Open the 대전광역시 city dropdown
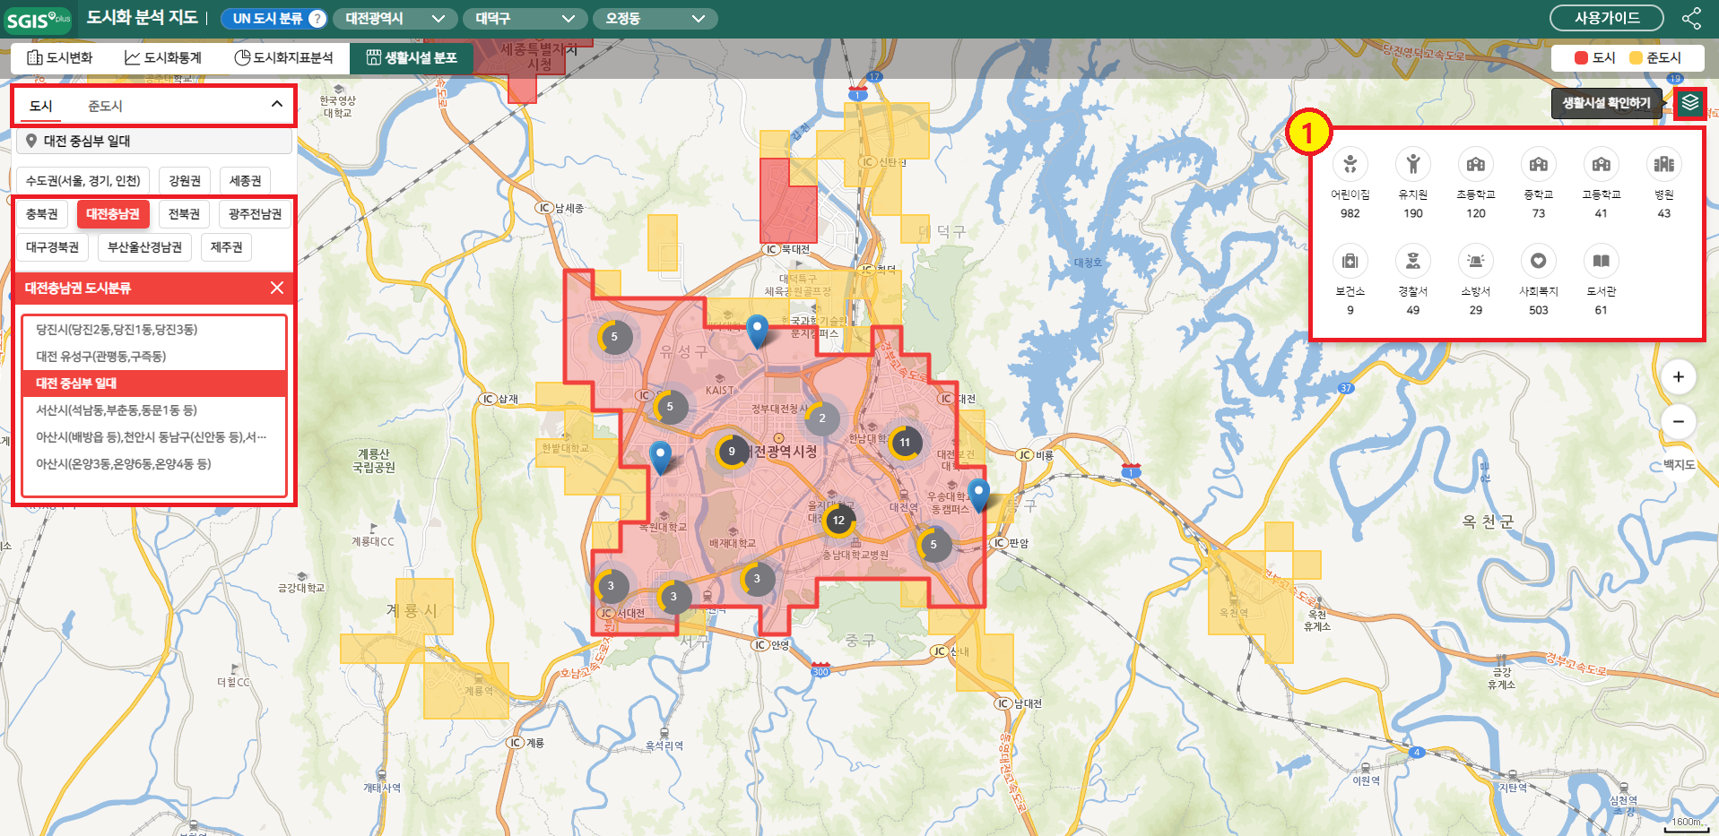1719x836 pixels. point(395,19)
